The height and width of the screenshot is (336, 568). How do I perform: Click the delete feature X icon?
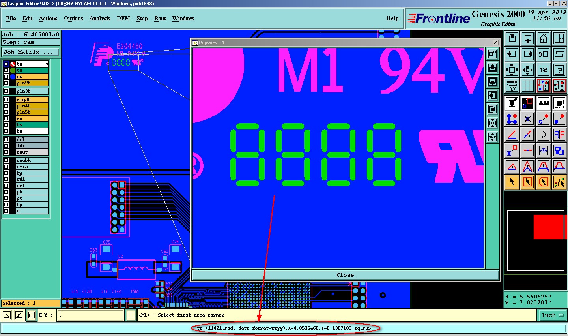click(528, 119)
